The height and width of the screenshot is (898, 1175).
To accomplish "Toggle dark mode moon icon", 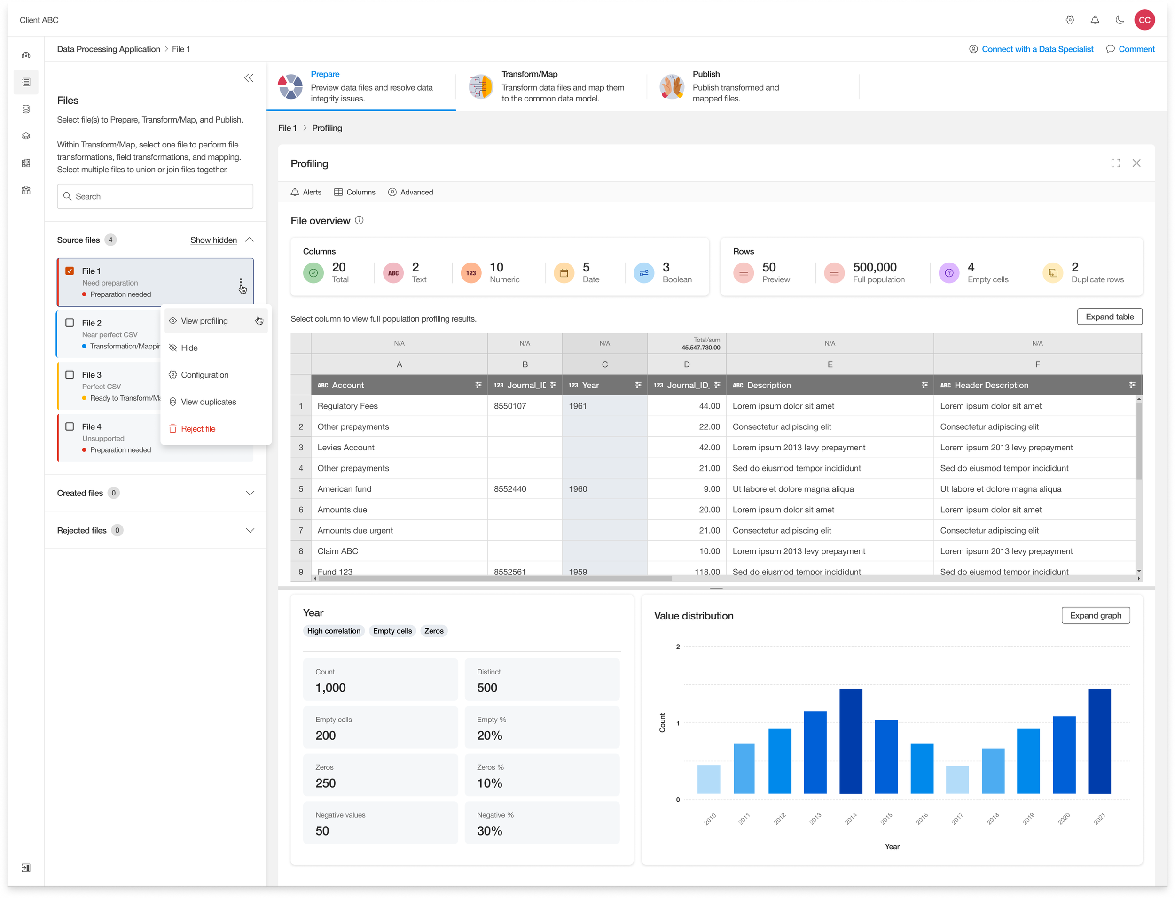I will [x=1120, y=20].
